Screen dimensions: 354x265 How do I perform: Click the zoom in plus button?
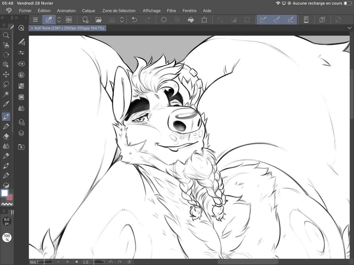click(67, 261)
